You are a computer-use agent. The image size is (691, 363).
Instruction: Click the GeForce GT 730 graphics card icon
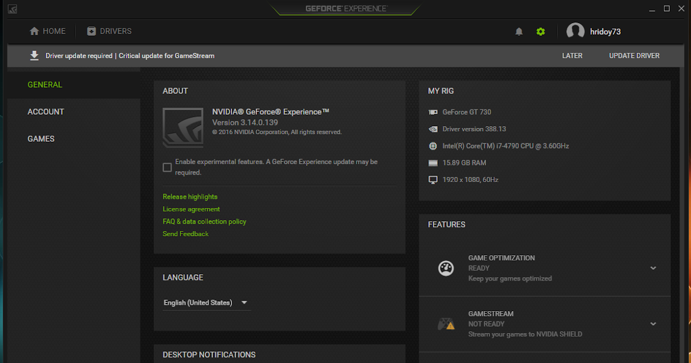pyautogui.click(x=433, y=112)
